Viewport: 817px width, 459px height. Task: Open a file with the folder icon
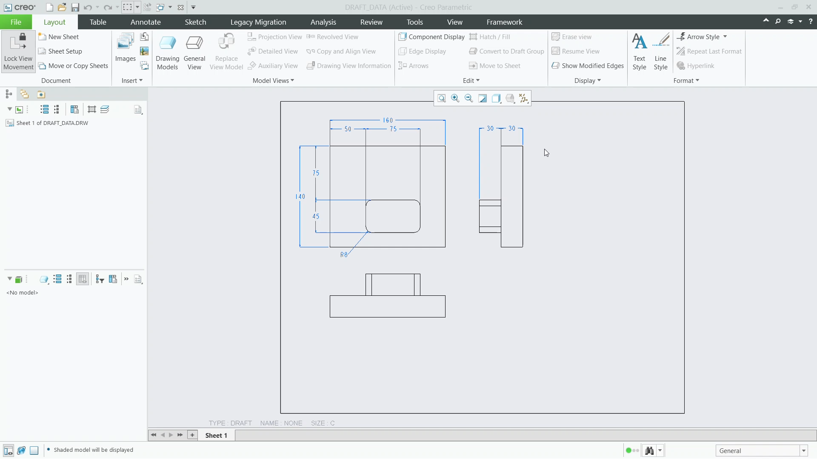(62, 7)
